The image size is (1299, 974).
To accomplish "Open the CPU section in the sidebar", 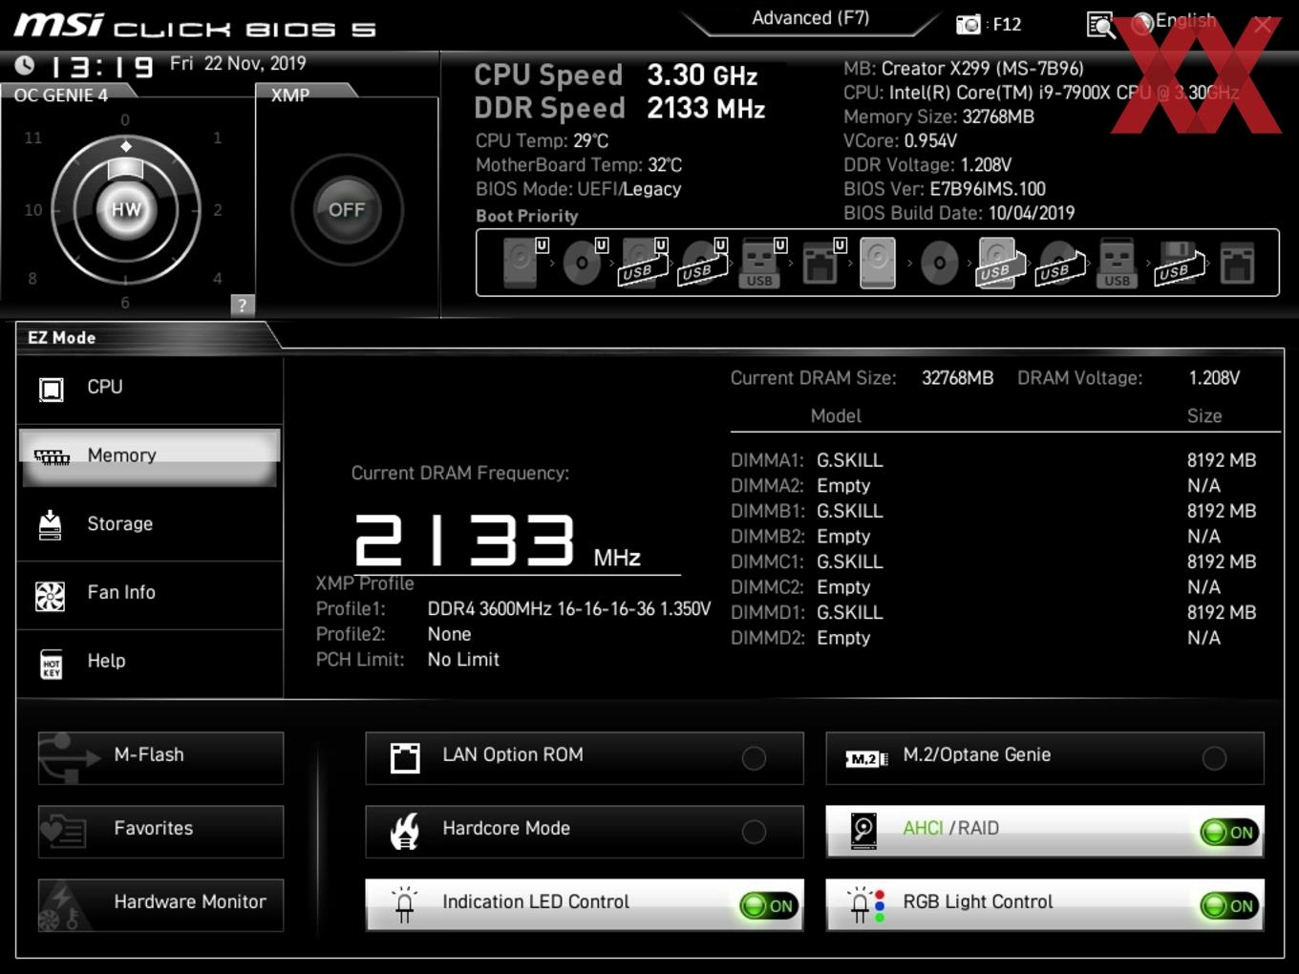I will point(150,388).
